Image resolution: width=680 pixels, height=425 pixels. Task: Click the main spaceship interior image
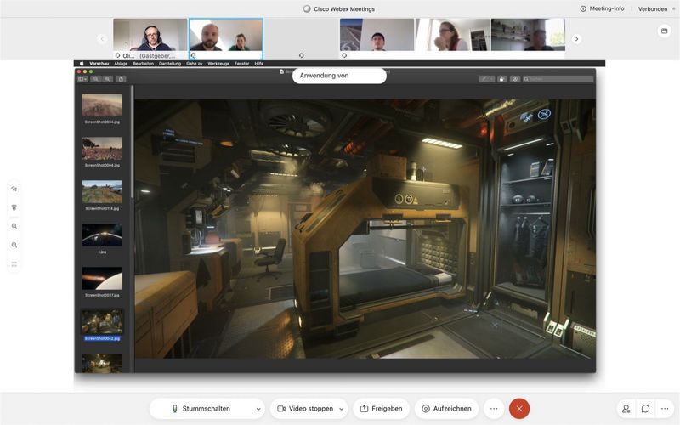click(x=365, y=229)
